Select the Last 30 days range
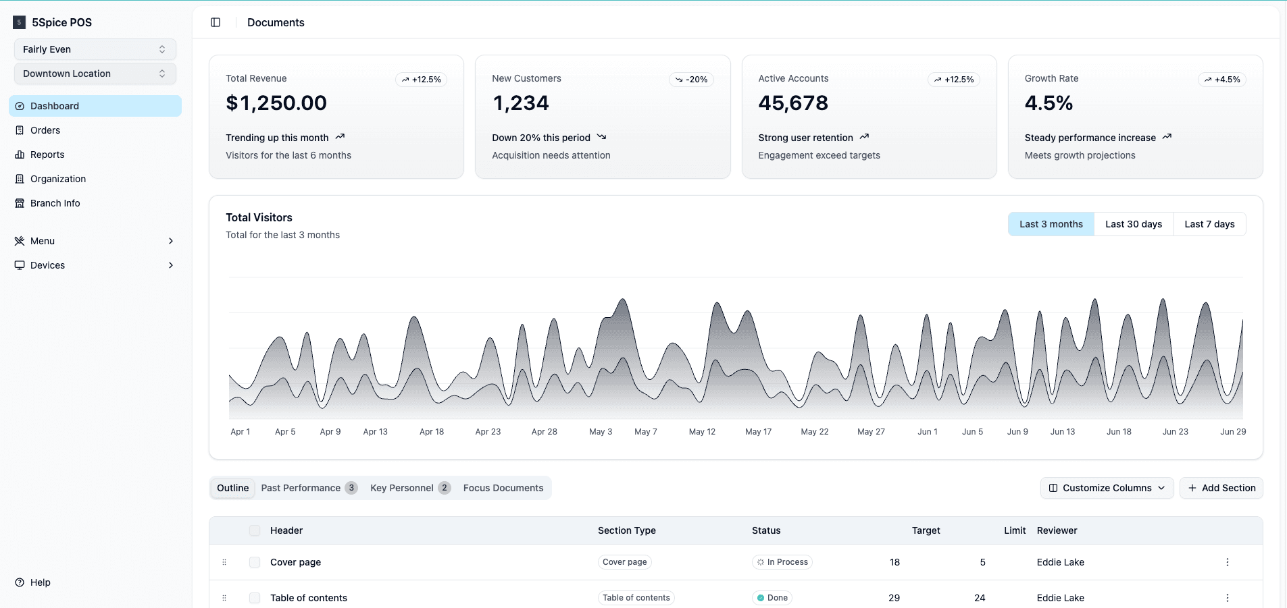 click(x=1133, y=224)
